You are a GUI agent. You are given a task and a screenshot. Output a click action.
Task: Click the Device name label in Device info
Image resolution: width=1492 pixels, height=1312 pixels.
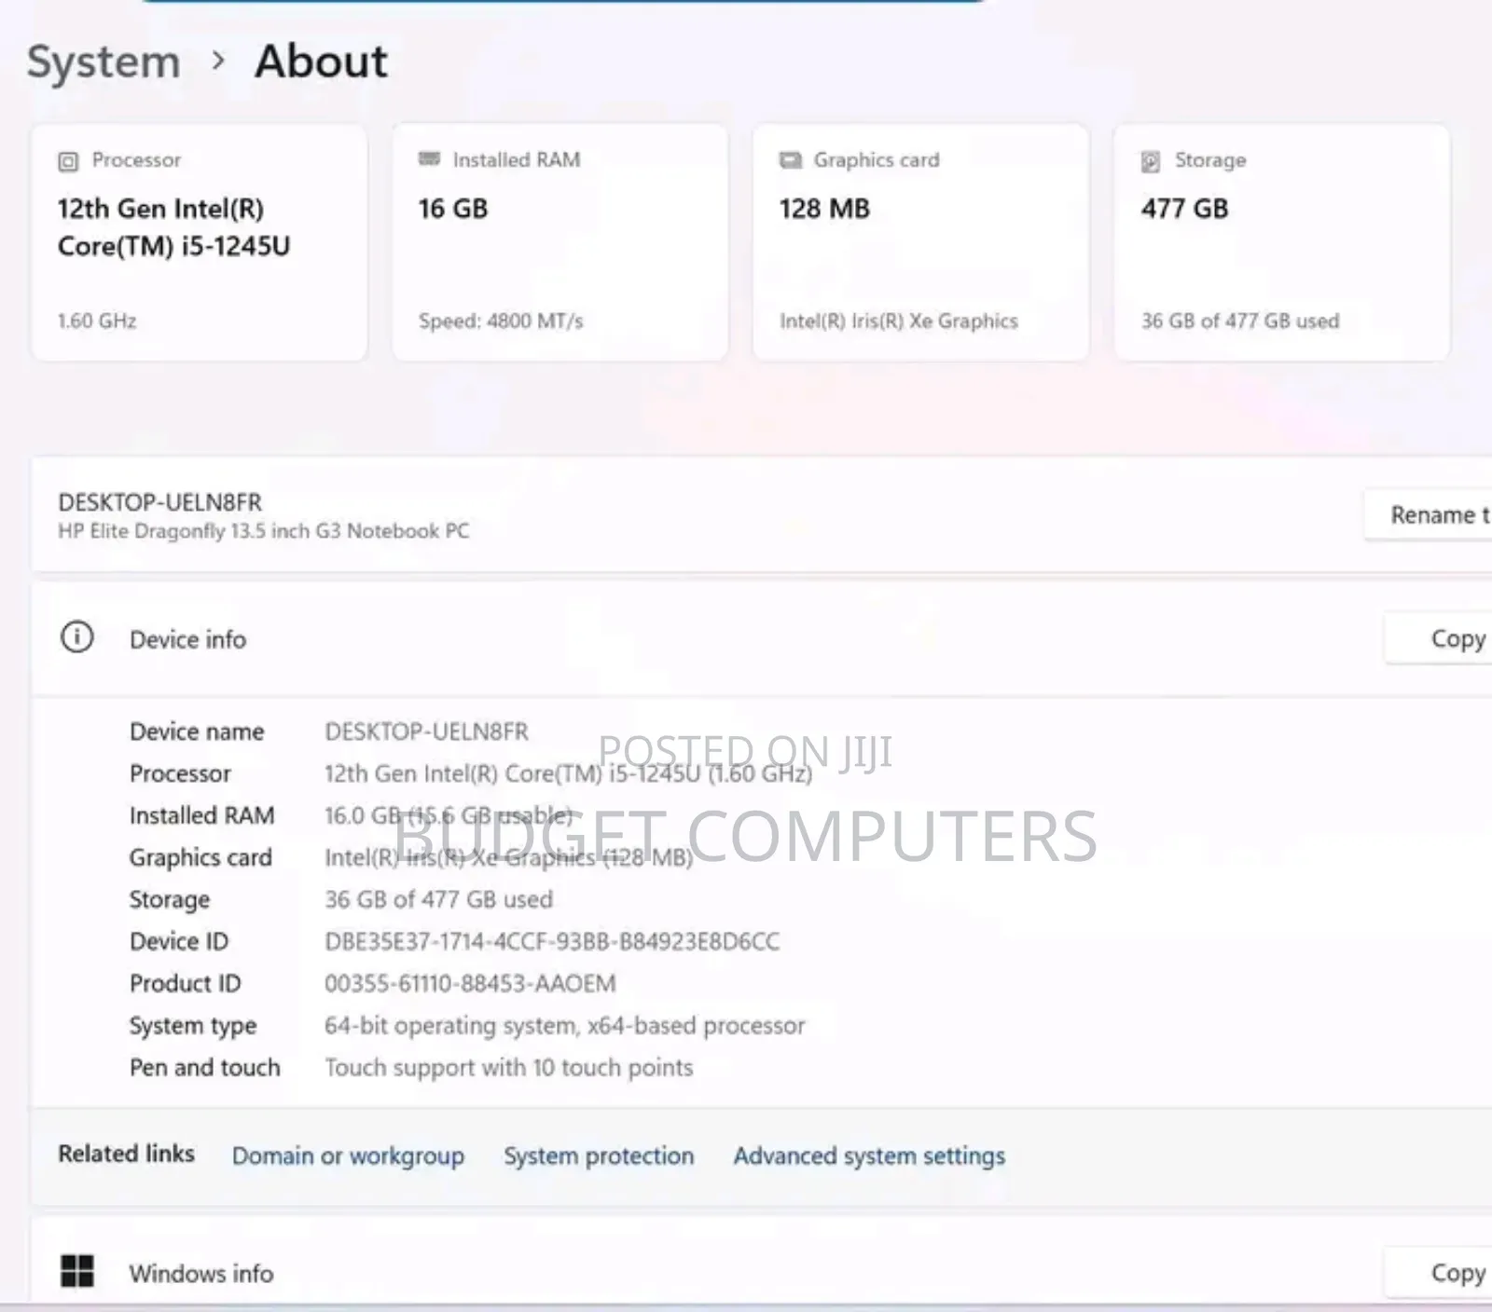197,731
